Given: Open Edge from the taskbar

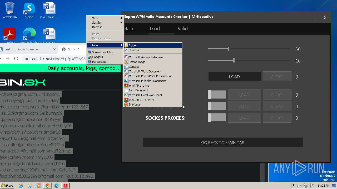Looking at the screenshot, I should click(57, 186).
